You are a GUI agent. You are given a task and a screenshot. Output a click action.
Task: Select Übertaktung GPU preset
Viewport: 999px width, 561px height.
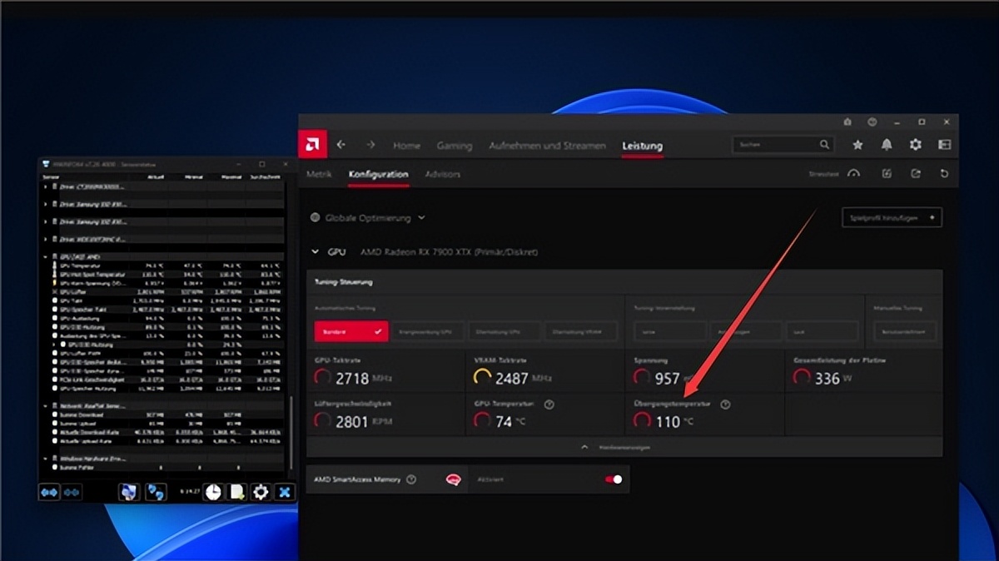[504, 331]
